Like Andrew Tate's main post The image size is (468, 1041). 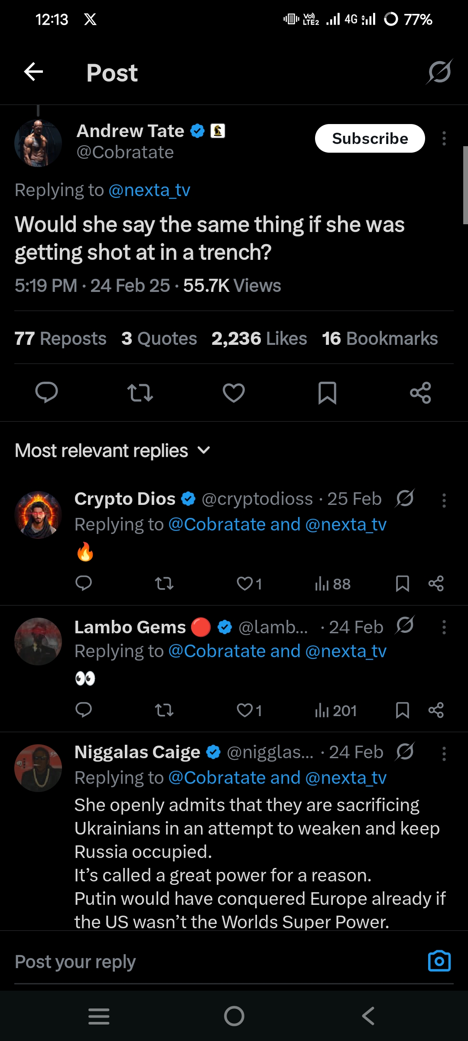234,393
